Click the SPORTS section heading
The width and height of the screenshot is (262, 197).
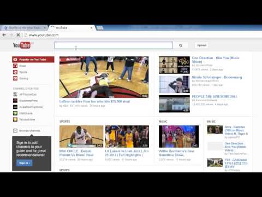pos(64,121)
